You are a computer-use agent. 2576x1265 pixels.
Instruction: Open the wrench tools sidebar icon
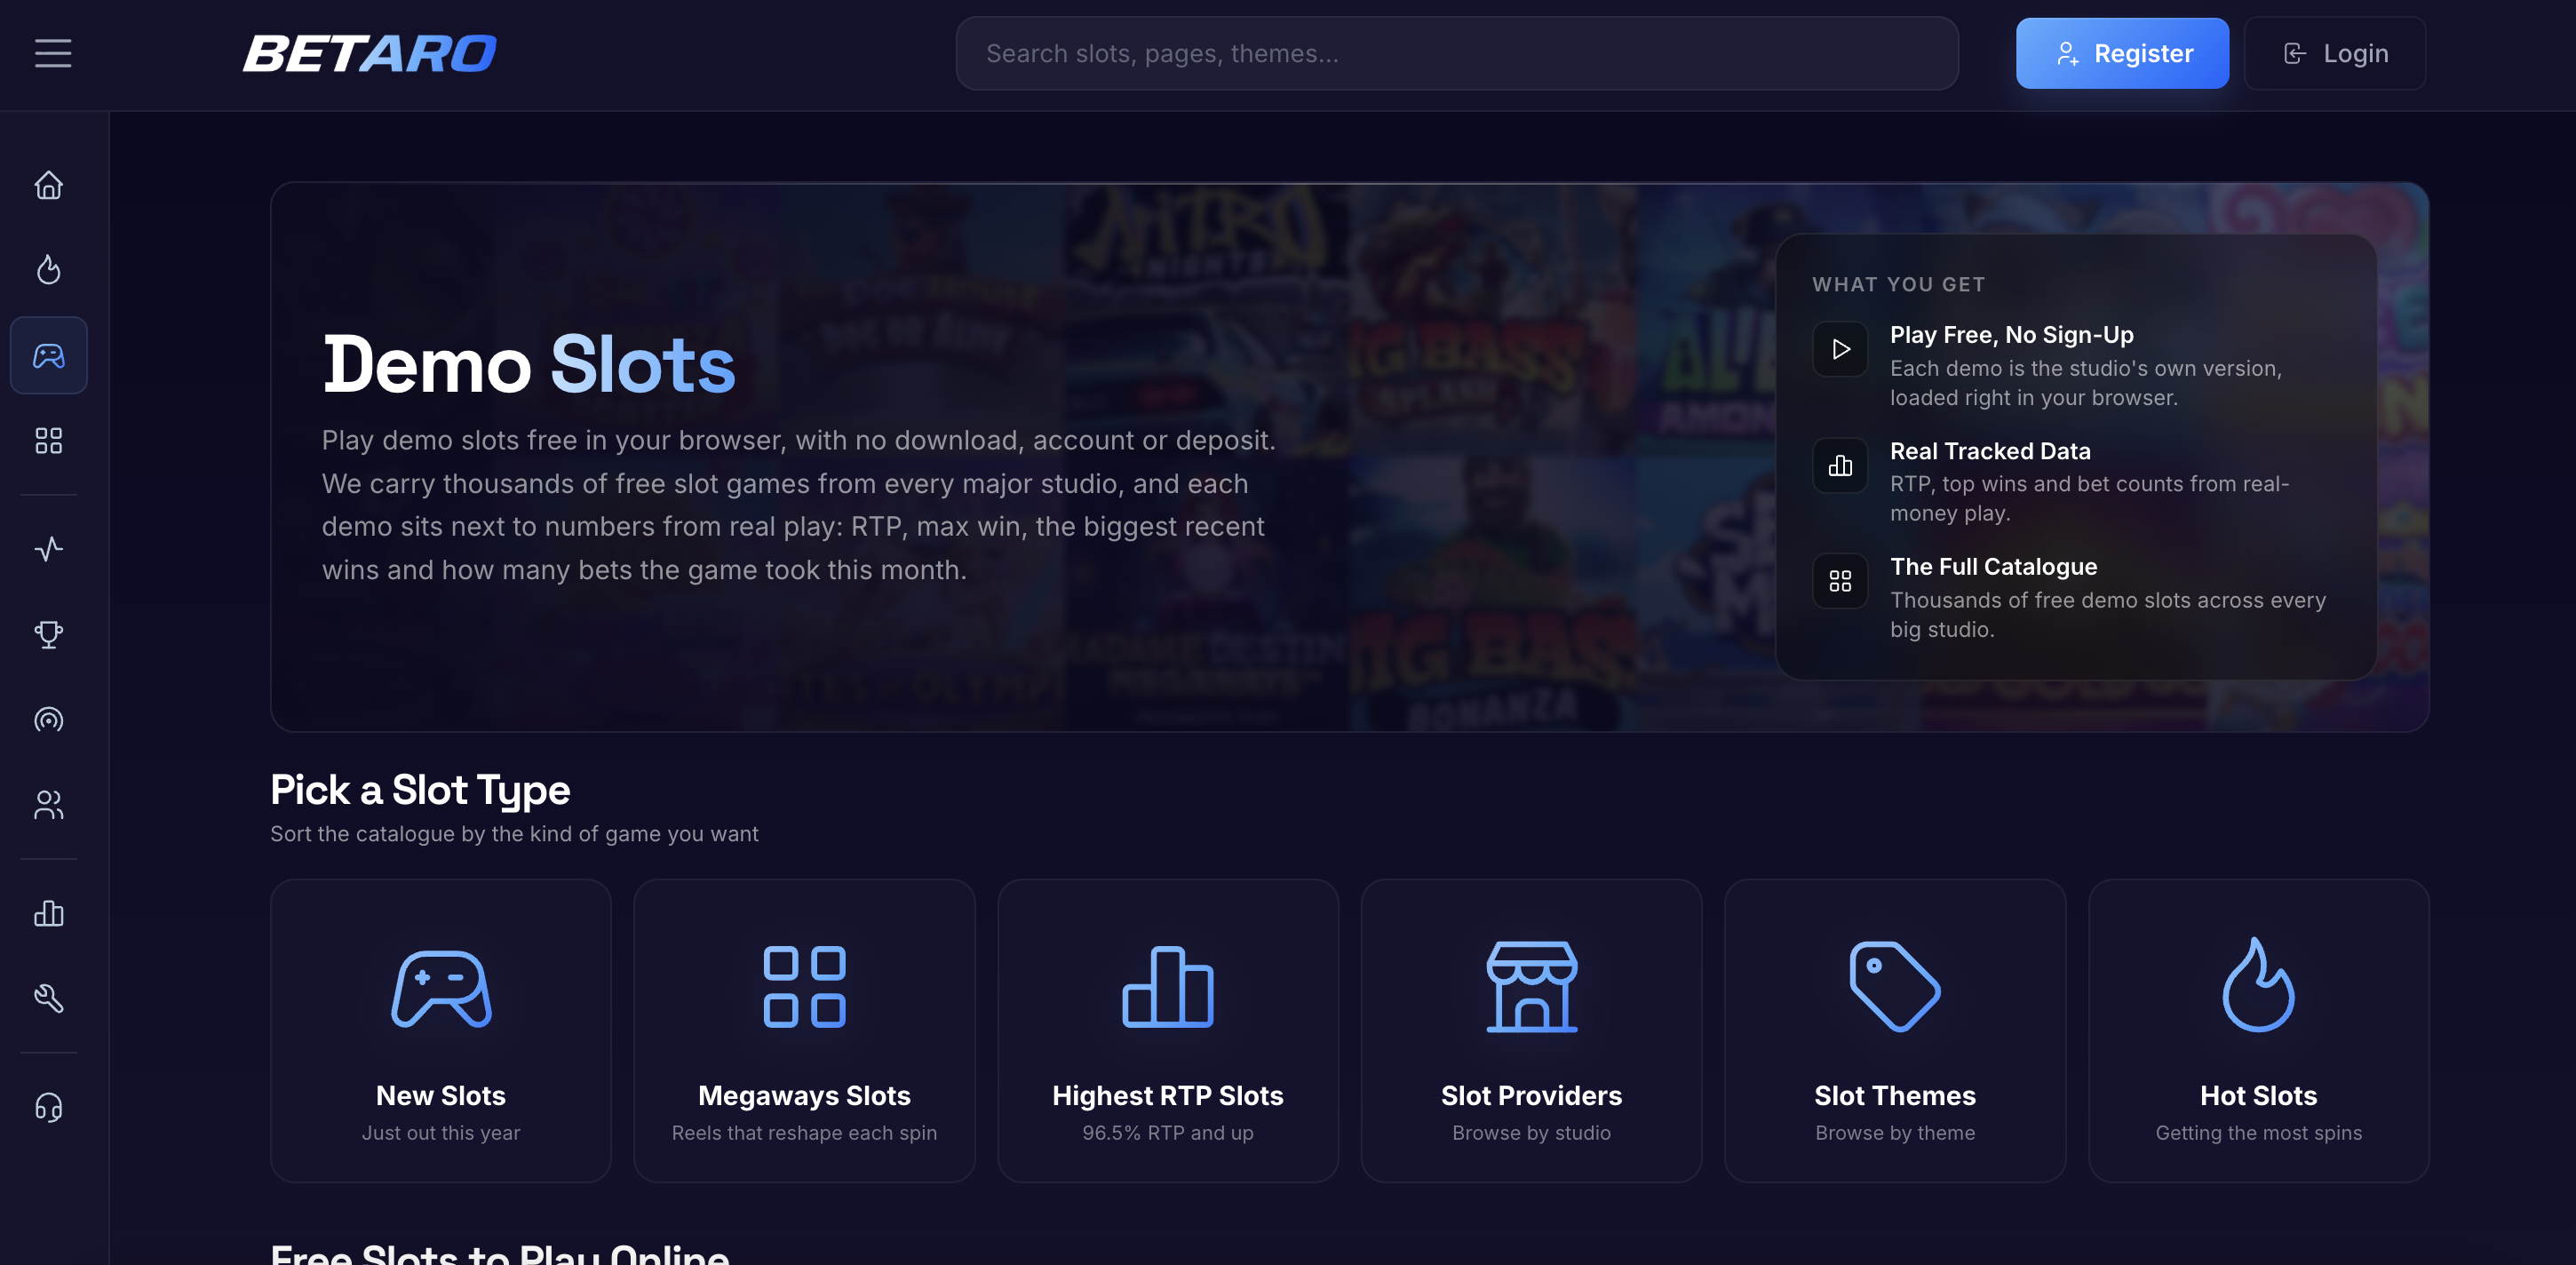point(49,998)
